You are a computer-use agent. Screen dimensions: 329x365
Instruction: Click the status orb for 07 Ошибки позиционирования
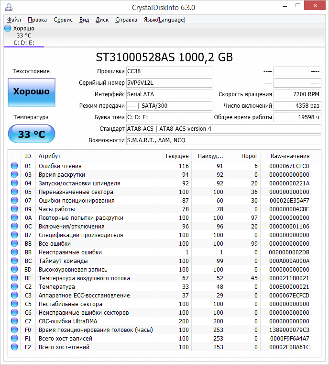point(14,200)
